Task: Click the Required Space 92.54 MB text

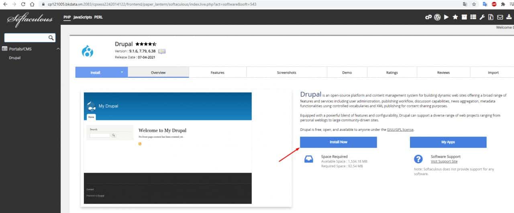Action: coord(342,166)
